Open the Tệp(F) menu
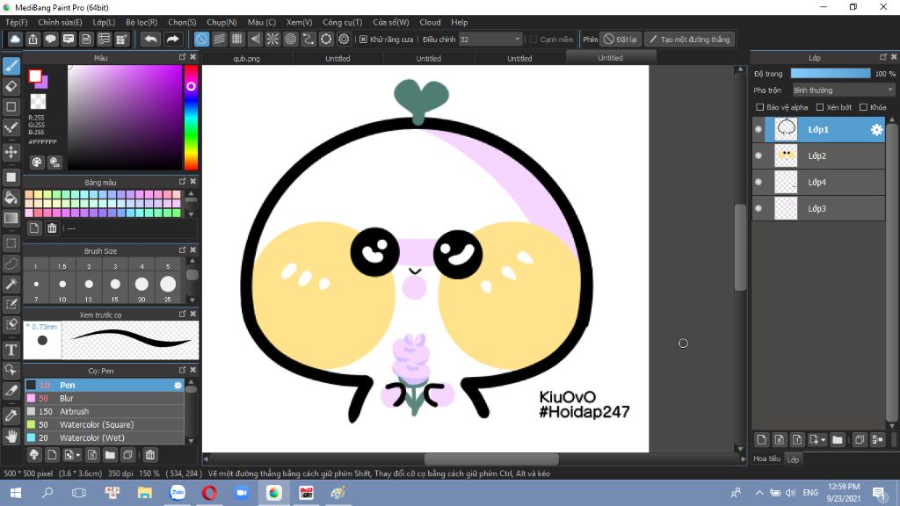 coord(16,22)
